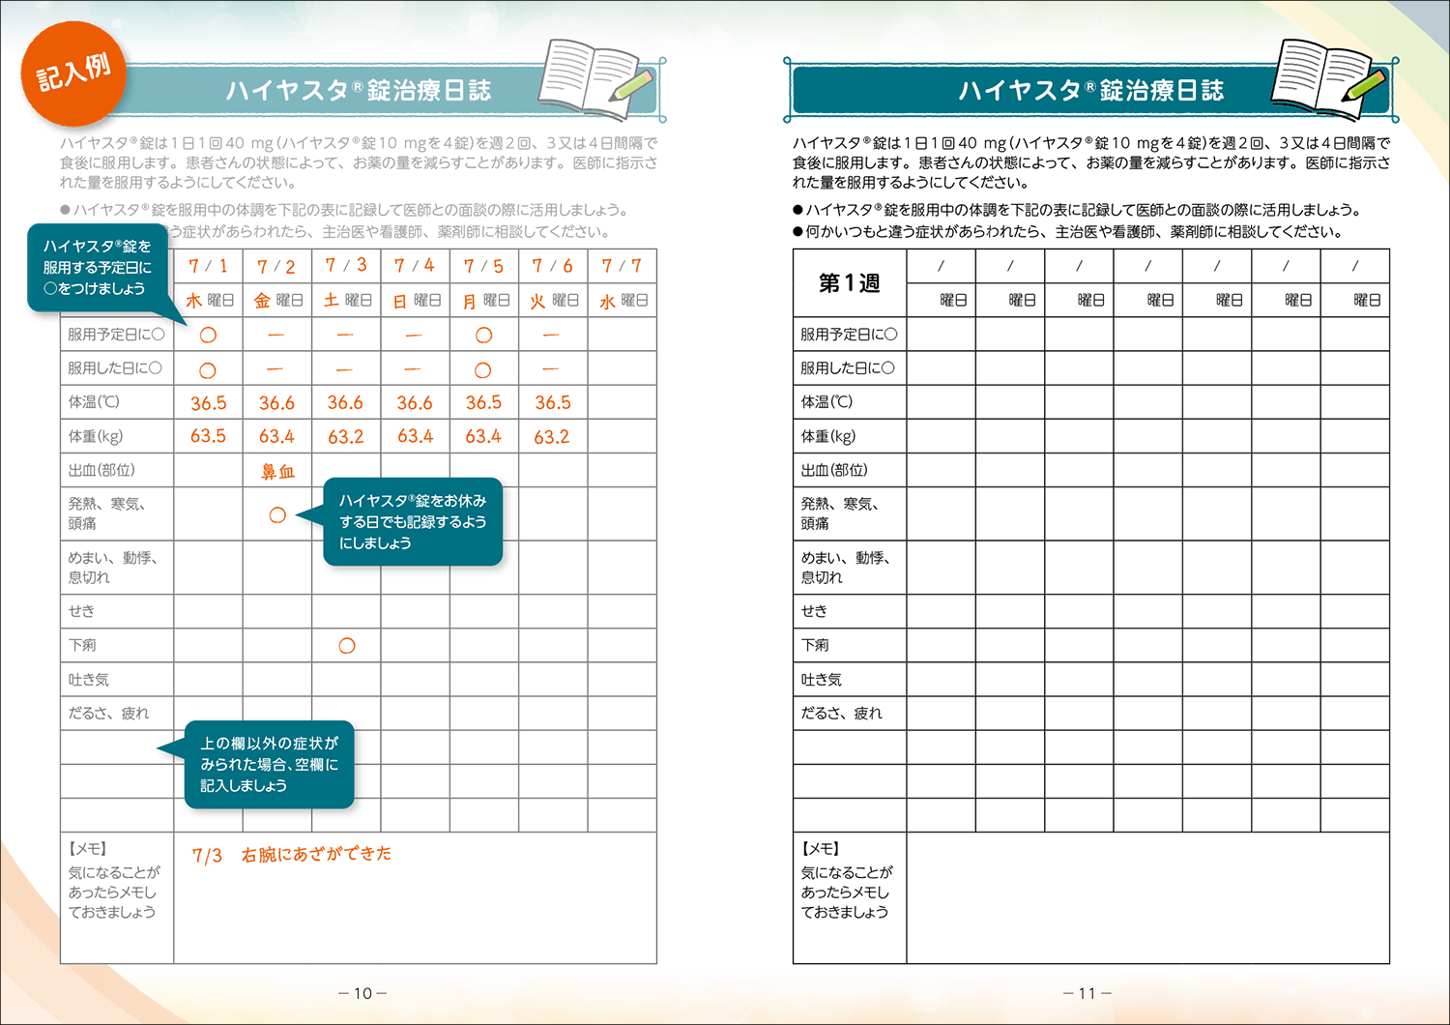
Task: Click the 服用した日に○ label on the right page
Action: click(x=848, y=368)
